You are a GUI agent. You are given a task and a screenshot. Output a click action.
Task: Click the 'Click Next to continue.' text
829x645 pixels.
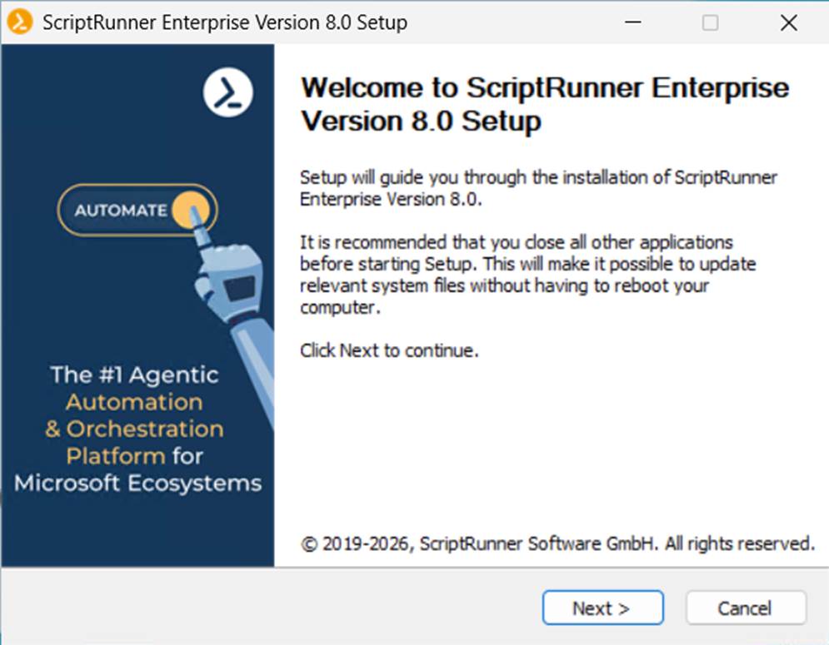[390, 350]
